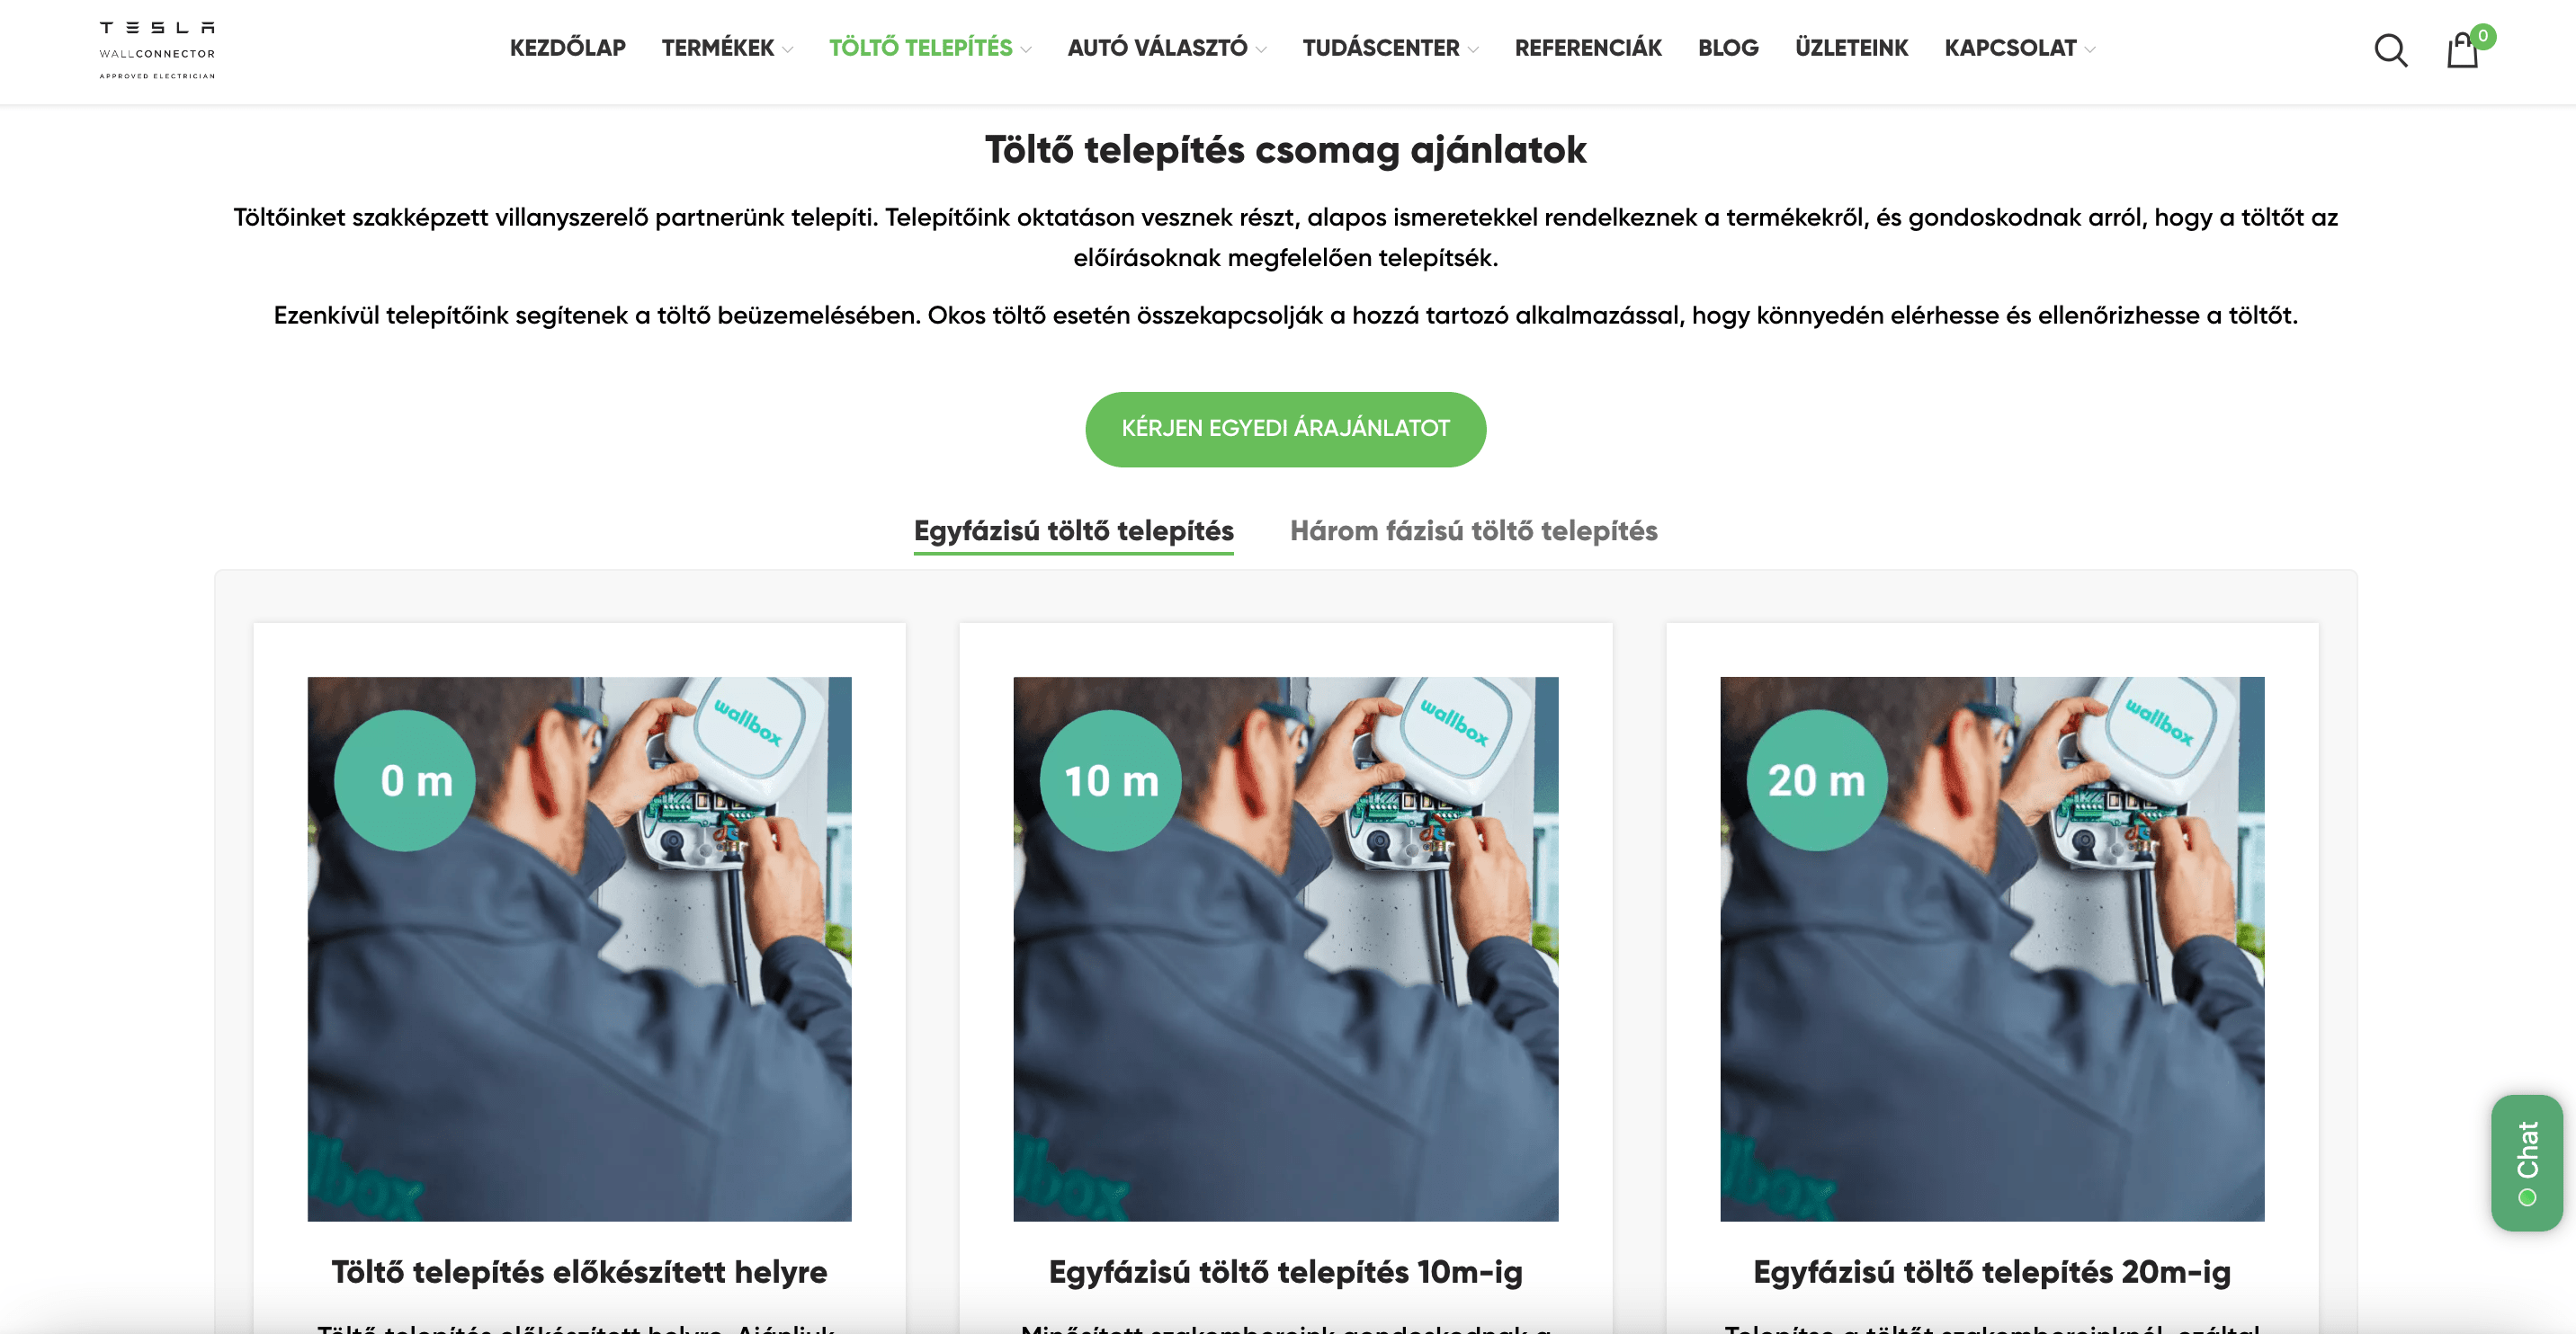This screenshot has width=2576, height=1334.
Task: Open Egyfázisú töltő telepítés 10m-ig title link
Action: click(x=1285, y=1271)
